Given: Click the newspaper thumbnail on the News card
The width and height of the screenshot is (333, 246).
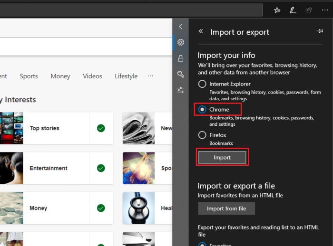Looking at the screenshot, I should click(139, 128).
